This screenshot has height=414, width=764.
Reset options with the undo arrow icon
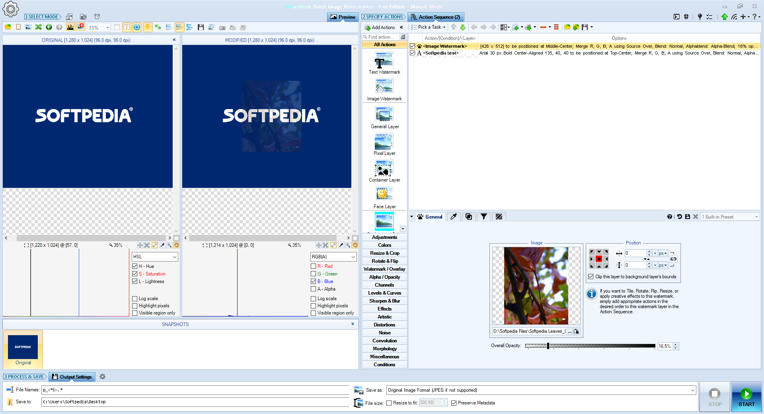click(x=680, y=217)
